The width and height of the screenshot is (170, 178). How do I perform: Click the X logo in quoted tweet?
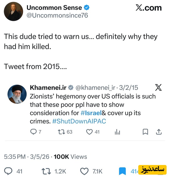(x=159, y=88)
